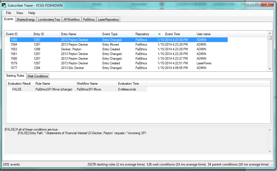This screenshot has width=277, height=171.
Task: Click the 4:23:30 PM event time cell
Action: tap(173, 40)
